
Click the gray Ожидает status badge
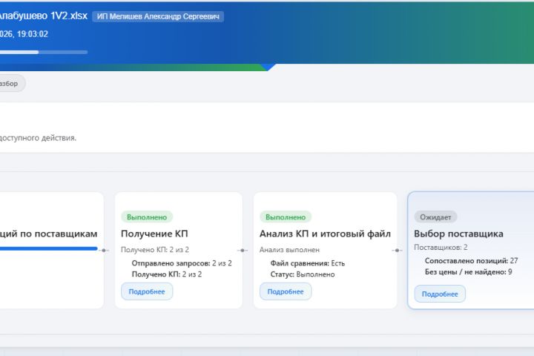point(435,217)
